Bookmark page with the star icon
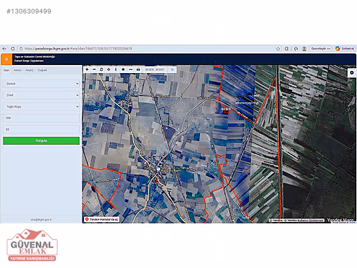 click(x=278, y=49)
